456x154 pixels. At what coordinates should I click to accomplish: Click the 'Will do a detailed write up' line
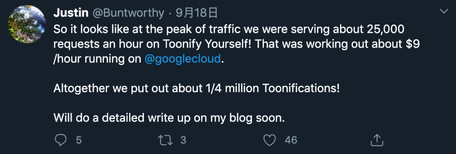[x=168, y=118]
